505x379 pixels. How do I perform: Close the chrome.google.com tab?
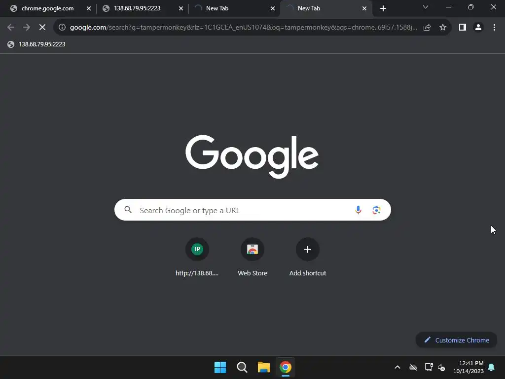[x=89, y=8]
